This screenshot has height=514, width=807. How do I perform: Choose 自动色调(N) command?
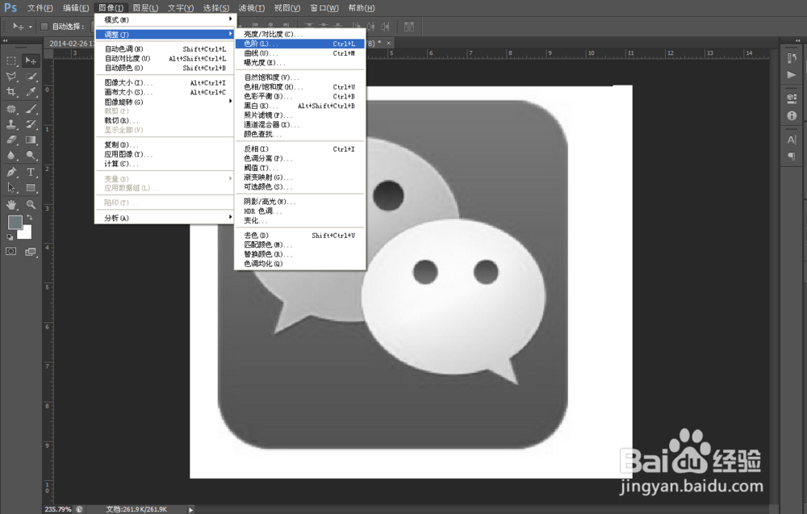pos(165,49)
